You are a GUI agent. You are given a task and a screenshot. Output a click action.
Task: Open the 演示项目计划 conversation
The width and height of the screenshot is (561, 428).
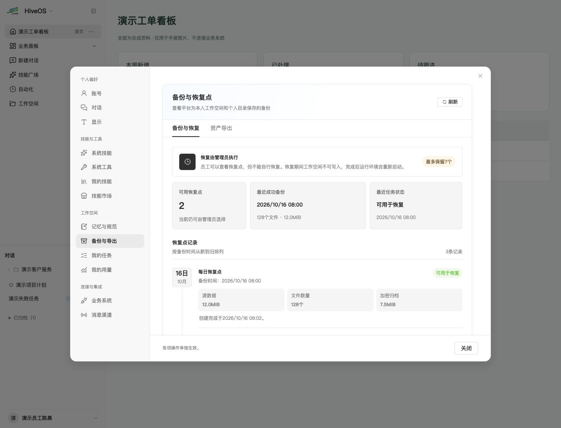31,285
